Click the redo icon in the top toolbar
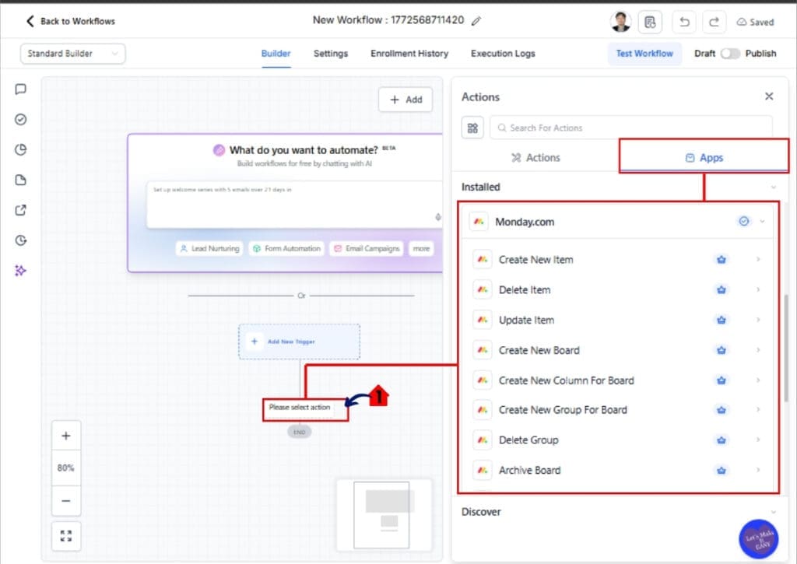Image resolution: width=797 pixels, height=564 pixels. pyautogui.click(x=714, y=22)
